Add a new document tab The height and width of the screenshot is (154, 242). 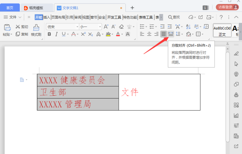pyautogui.click(x=132, y=8)
